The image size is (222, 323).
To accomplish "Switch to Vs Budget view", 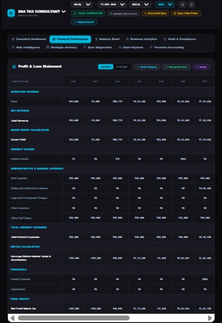I will [122, 67].
